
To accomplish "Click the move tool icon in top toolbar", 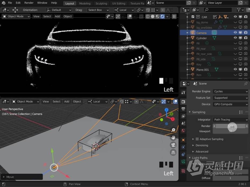I will point(15,10).
